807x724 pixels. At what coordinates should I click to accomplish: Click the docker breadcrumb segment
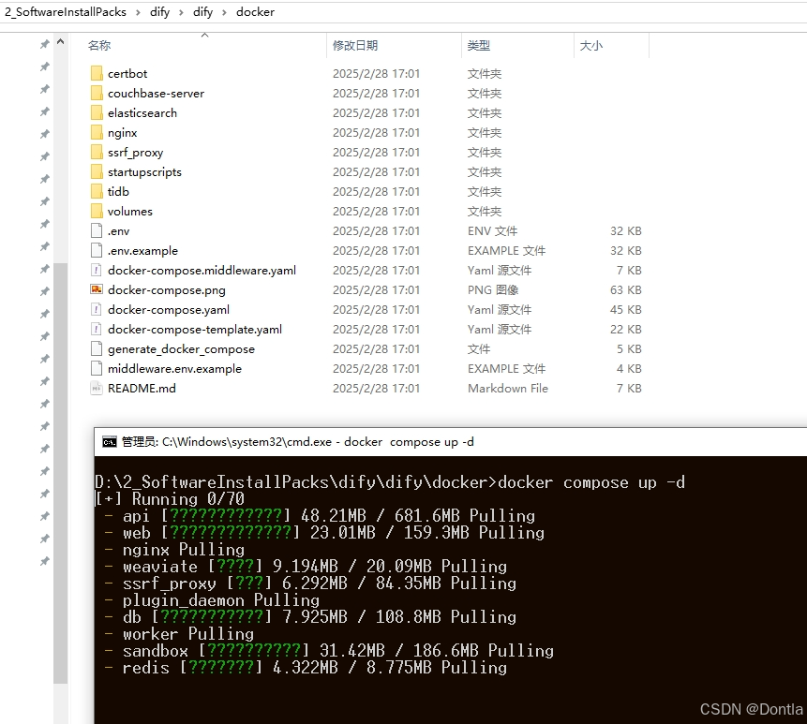click(255, 12)
